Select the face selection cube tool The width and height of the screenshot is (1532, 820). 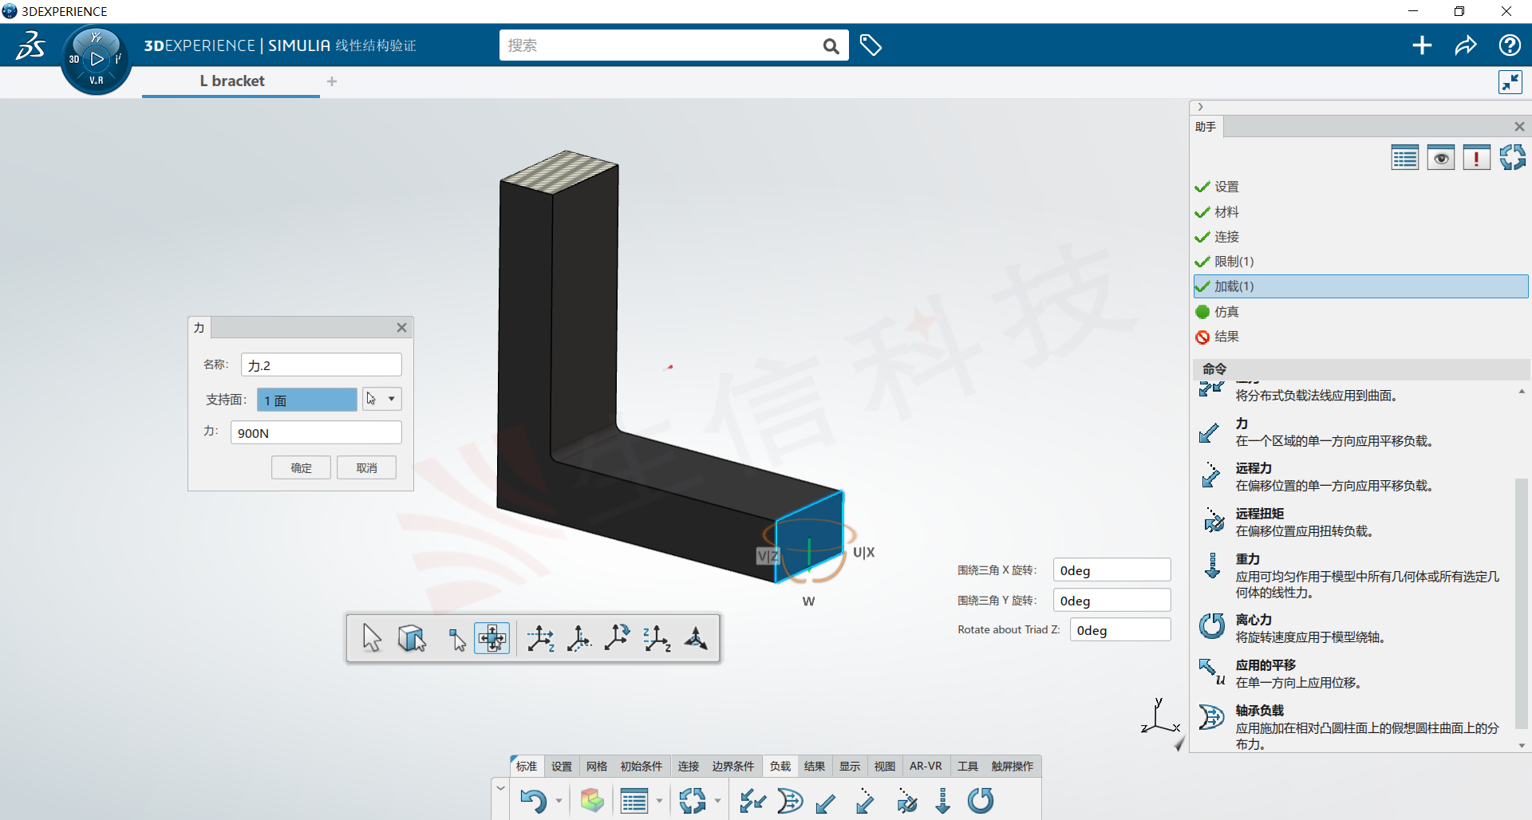[x=412, y=638]
